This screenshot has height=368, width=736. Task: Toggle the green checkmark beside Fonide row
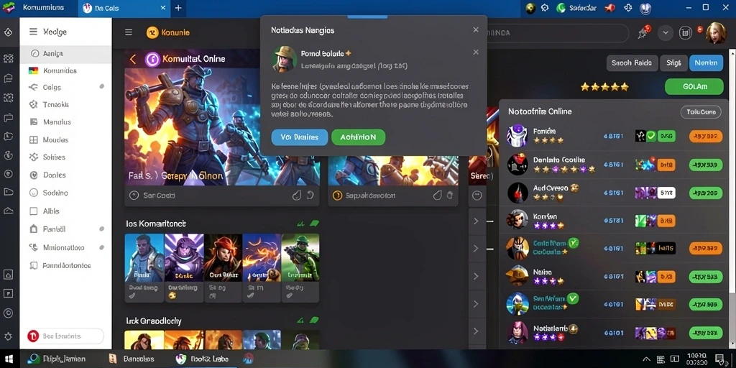(x=651, y=136)
